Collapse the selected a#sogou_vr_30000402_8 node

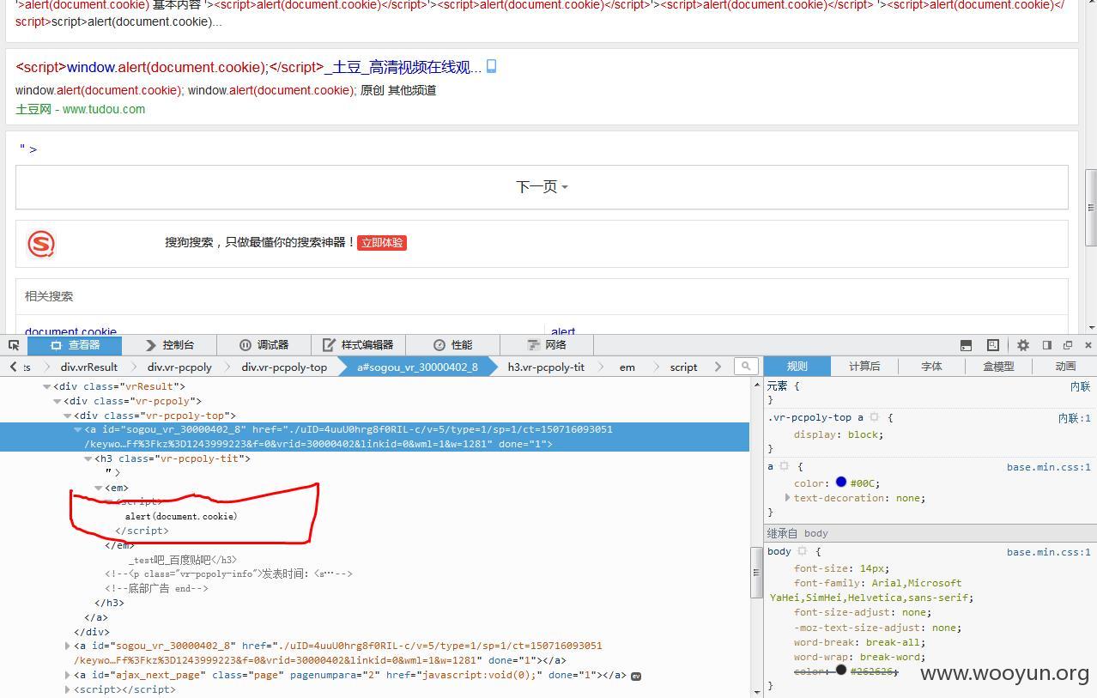[x=77, y=429]
